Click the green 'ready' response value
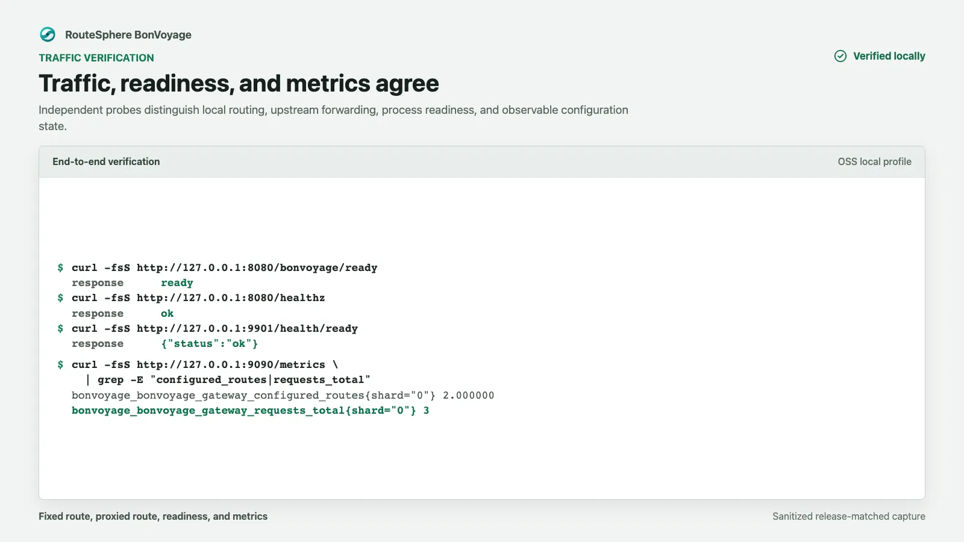Viewport: 964px width, 542px height. click(177, 283)
